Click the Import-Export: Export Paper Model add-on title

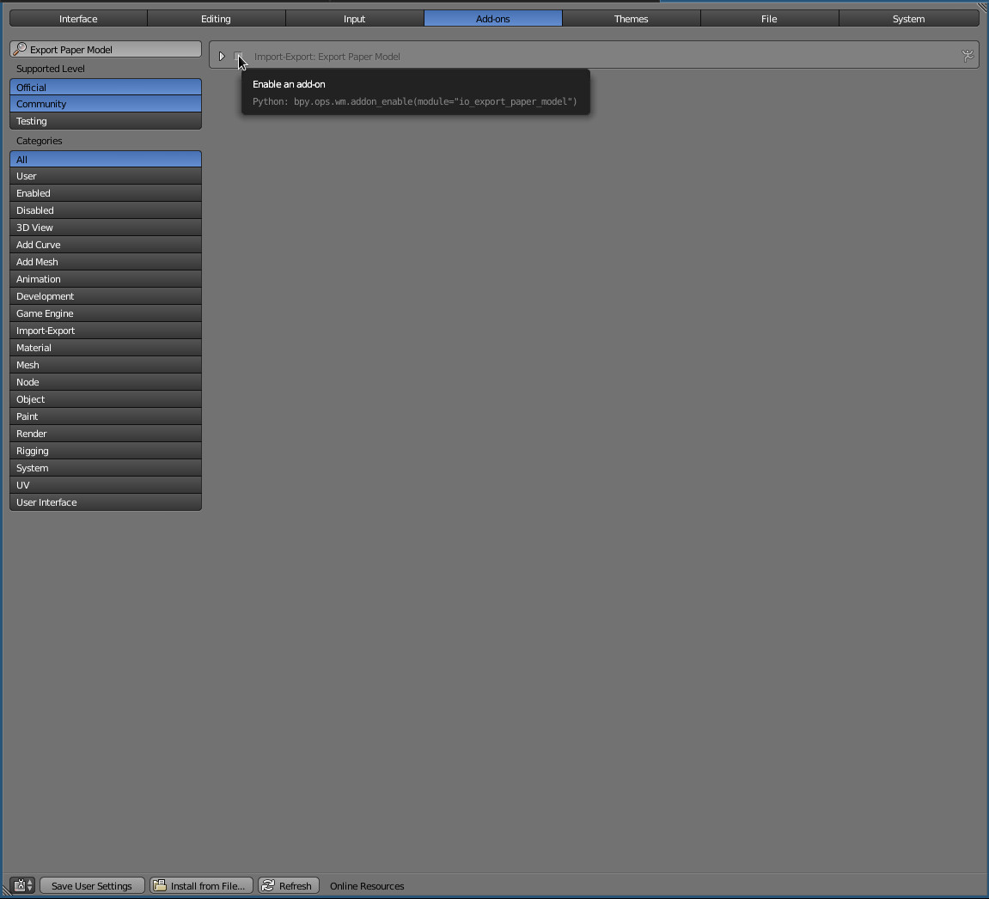click(327, 57)
